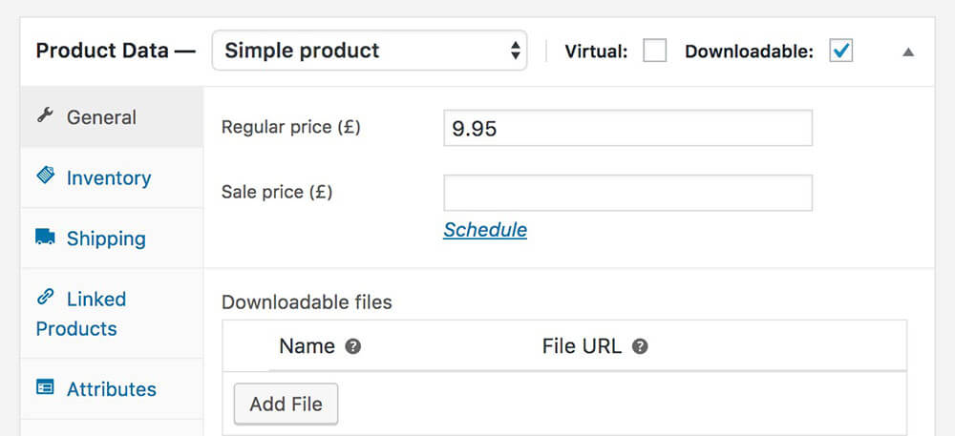Click the Inventory tag icon
The height and width of the screenshot is (436, 955).
point(45,176)
